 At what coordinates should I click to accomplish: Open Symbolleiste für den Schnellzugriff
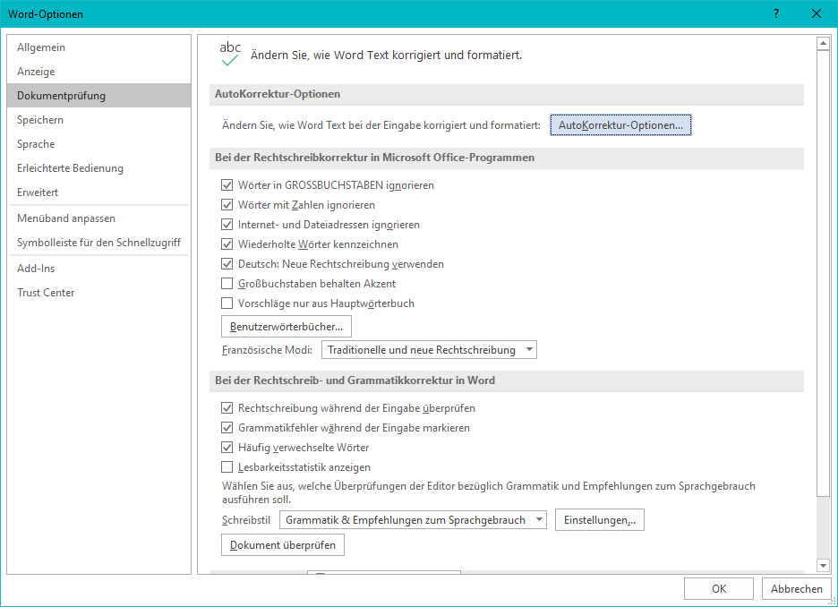(x=98, y=242)
